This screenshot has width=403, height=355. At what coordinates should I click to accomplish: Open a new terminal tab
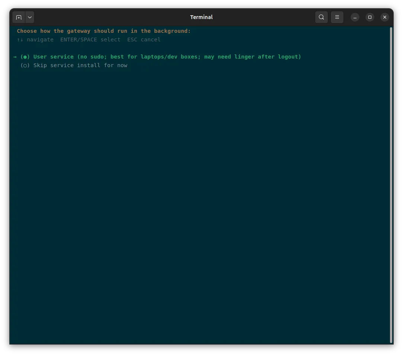pos(19,17)
